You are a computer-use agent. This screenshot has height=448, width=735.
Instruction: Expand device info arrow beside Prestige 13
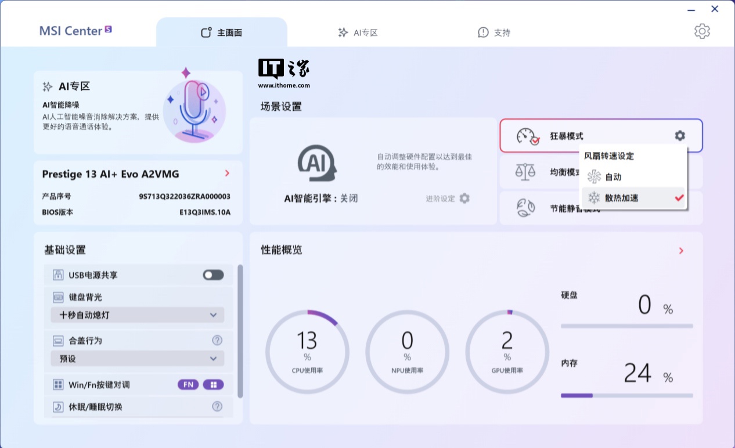point(227,174)
